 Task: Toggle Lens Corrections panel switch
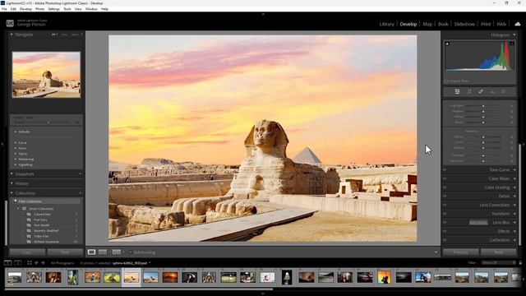[x=445, y=205]
